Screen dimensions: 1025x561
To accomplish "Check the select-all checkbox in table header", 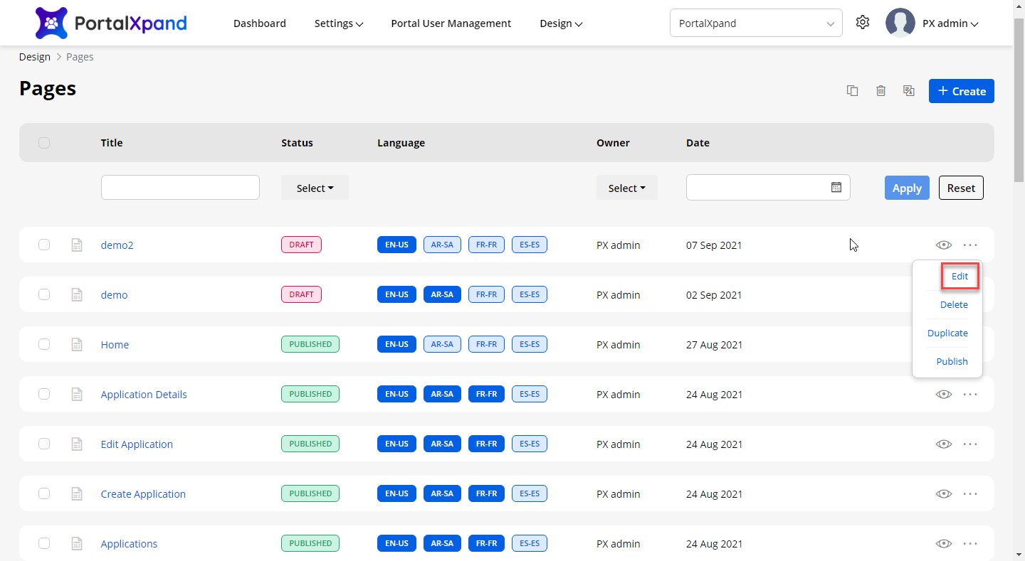I will click(44, 143).
